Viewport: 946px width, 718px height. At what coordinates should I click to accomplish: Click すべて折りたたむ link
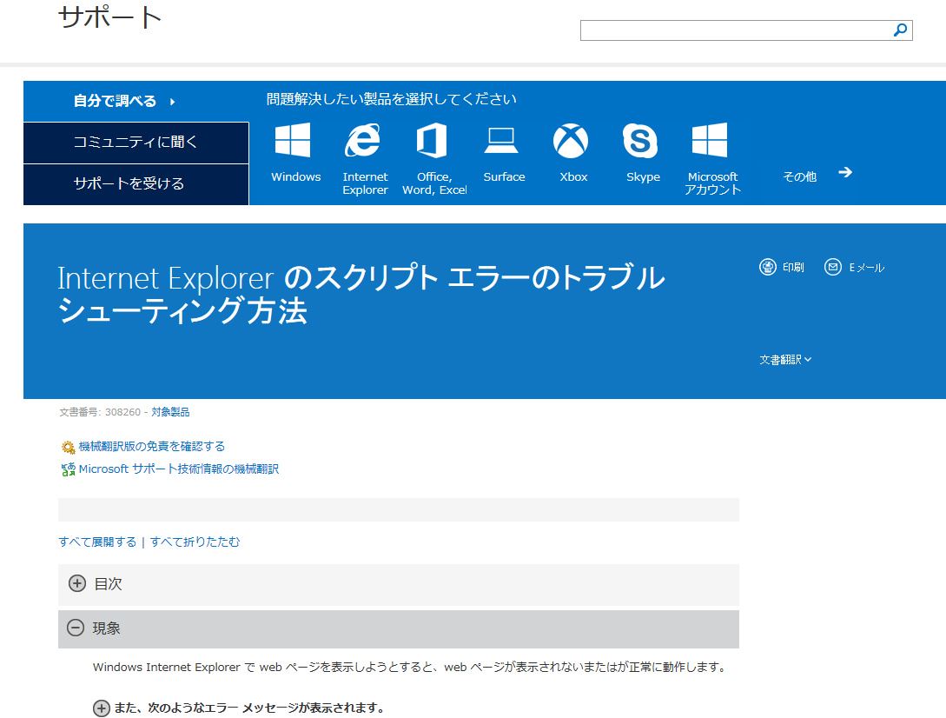pyautogui.click(x=195, y=542)
